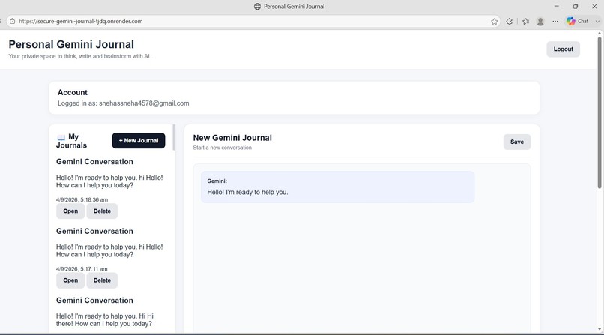Image resolution: width=604 pixels, height=335 pixels.
Task: Click the page scrollbar's down arrow
Action: coord(600,329)
